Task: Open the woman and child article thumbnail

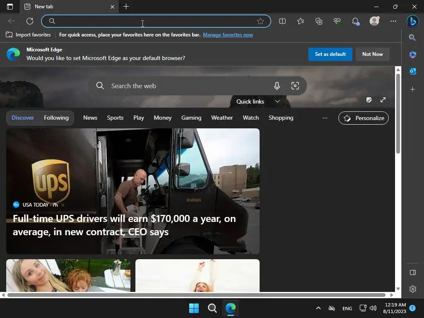Action: click(x=68, y=275)
